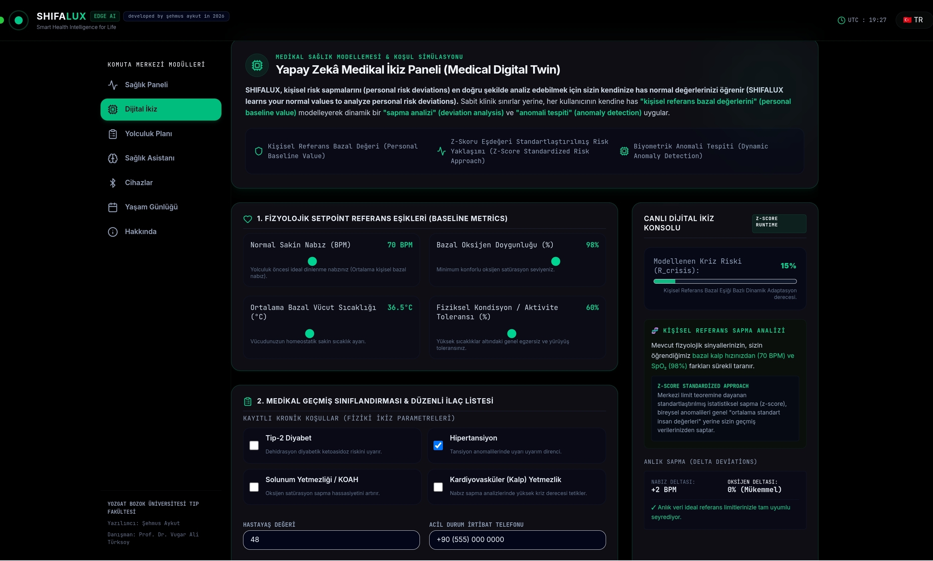
Task: Click the '15%' crisis risk value
Action: point(788,266)
